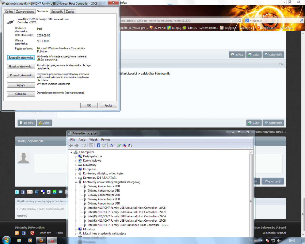305x244 pixels.
Task: Expand the Karty graficzne node
Action: point(76,157)
